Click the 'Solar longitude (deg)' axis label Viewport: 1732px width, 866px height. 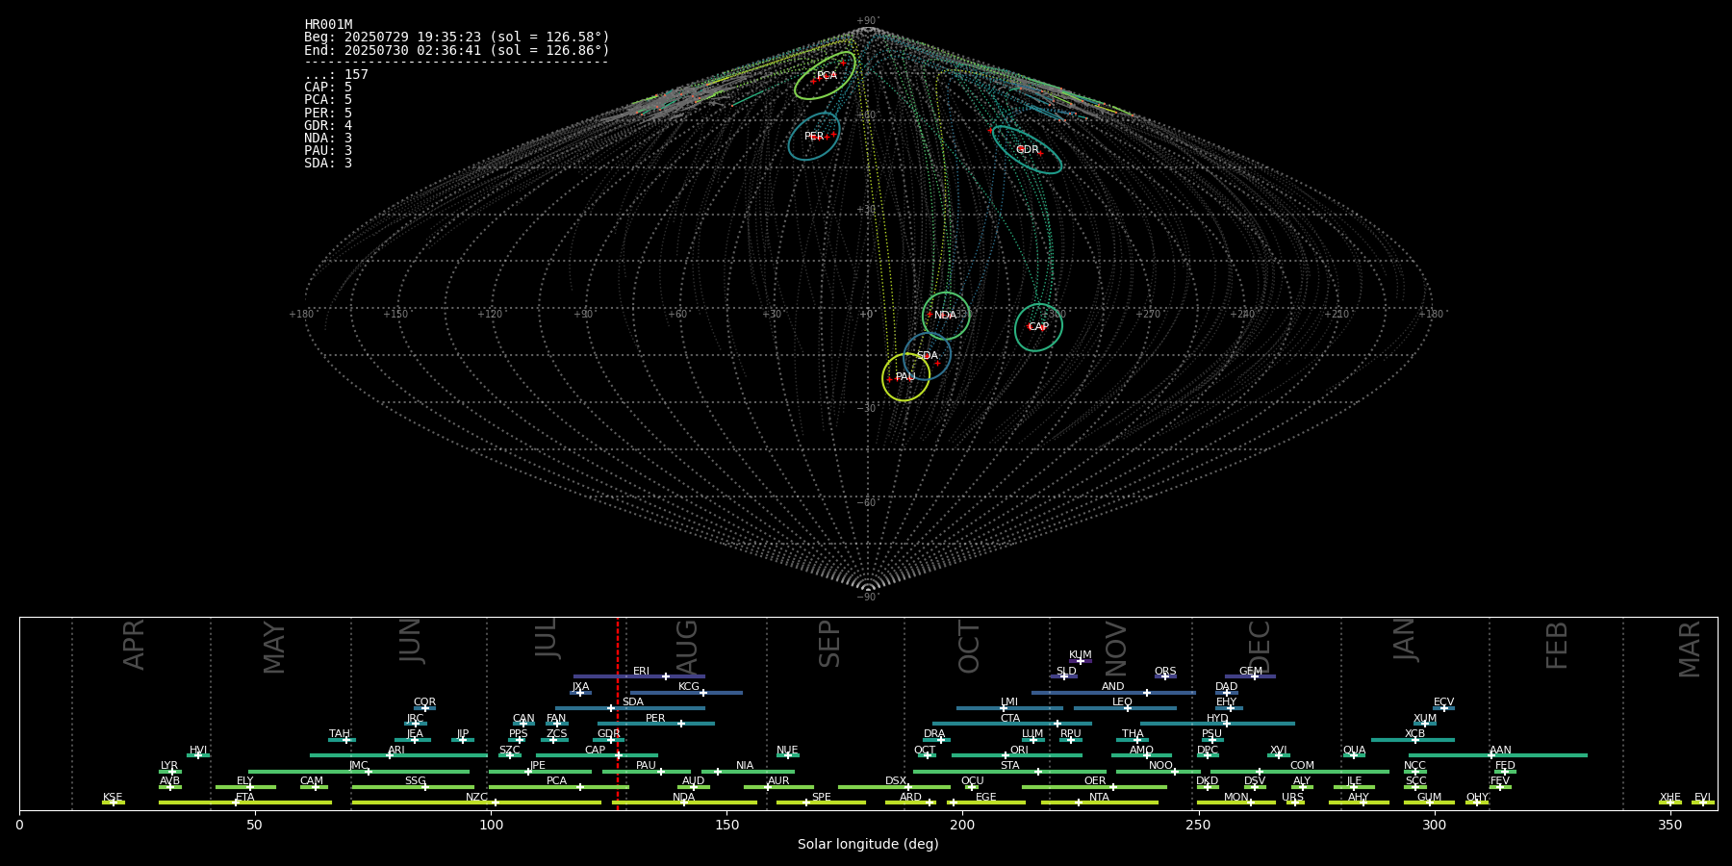(x=868, y=845)
